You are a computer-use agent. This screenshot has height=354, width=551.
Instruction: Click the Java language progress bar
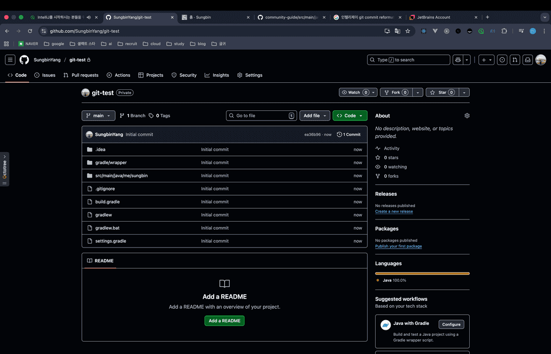click(422, 273)
